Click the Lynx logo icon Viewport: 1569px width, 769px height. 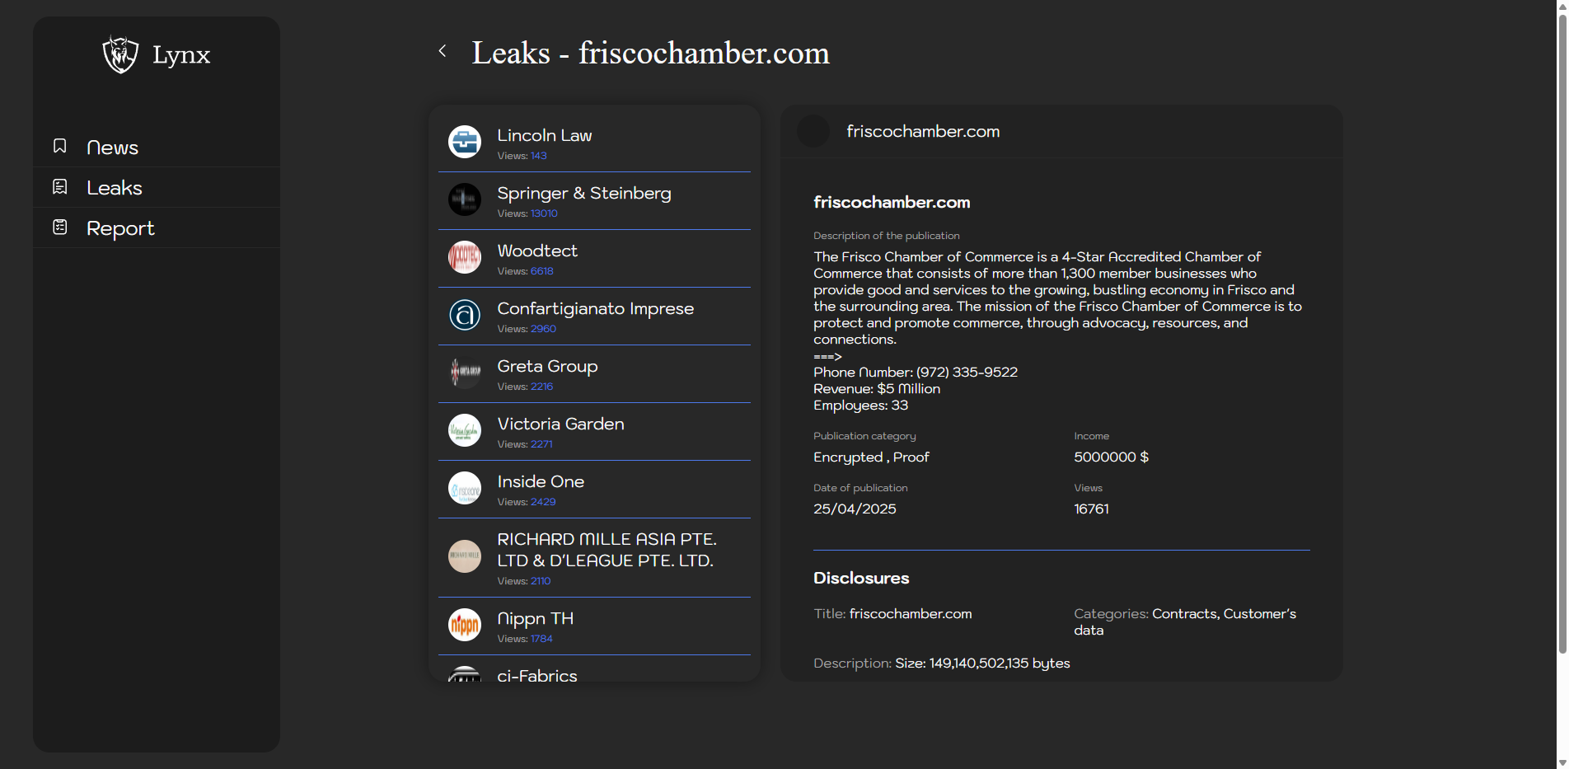pos(120,54)
